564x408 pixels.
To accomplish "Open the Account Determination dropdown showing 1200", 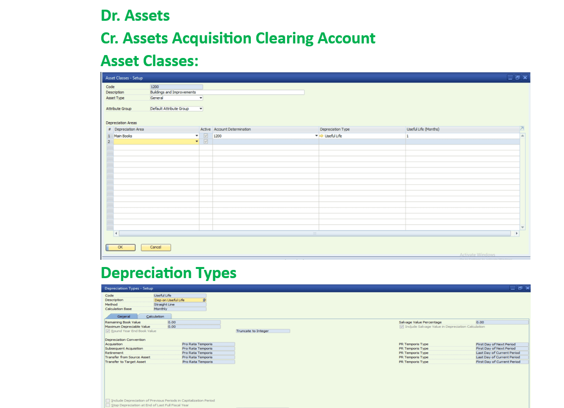I will [317, 136].
